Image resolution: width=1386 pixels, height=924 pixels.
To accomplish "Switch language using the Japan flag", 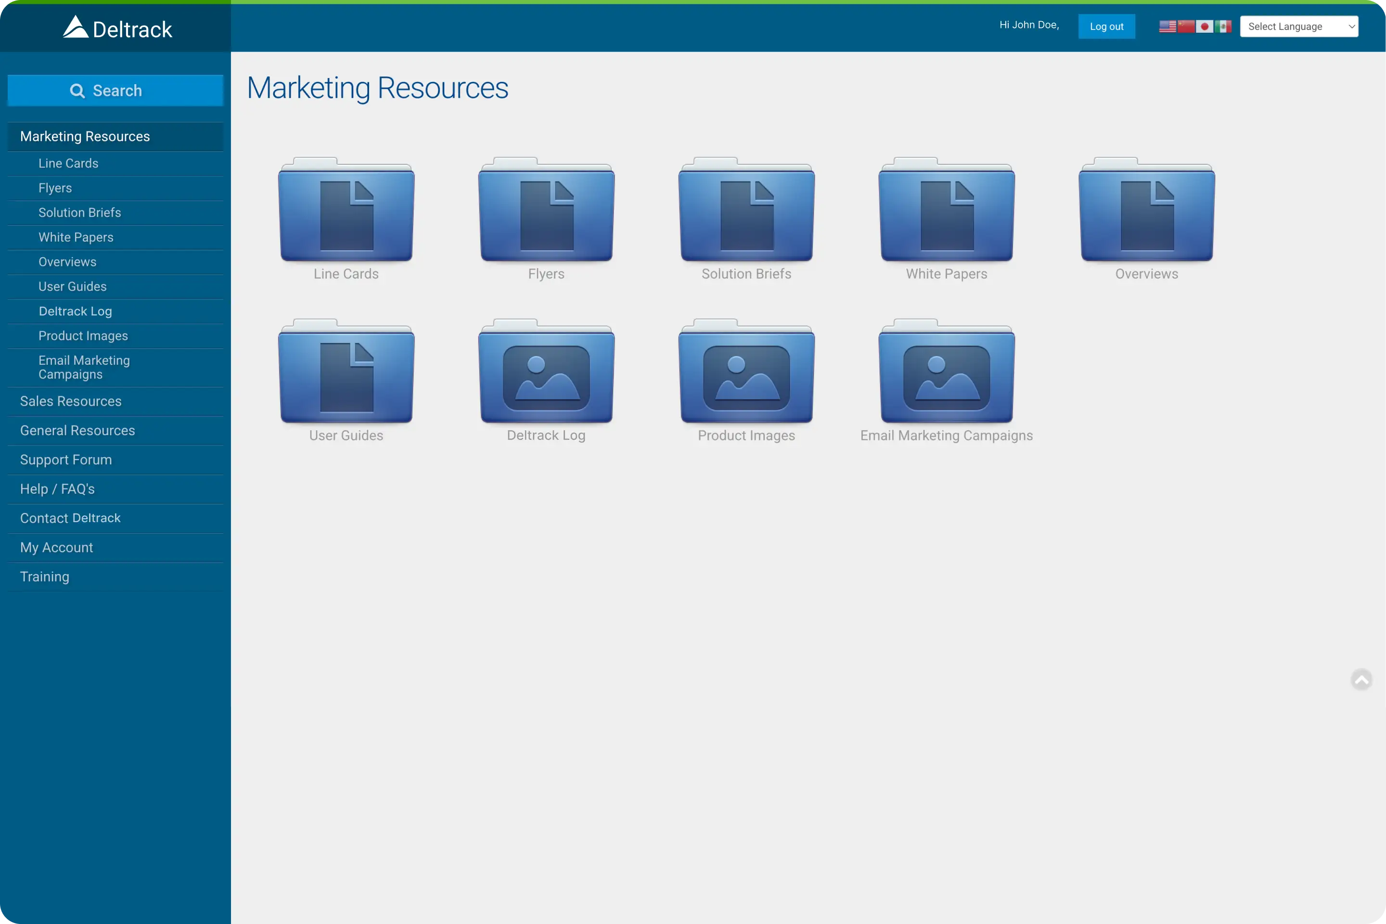I will tap(1205, 26).
